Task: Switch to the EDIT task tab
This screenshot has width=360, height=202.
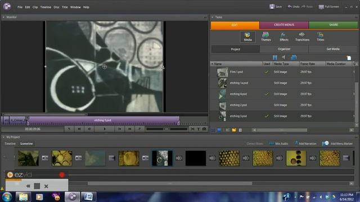Action: click(235, 25)
